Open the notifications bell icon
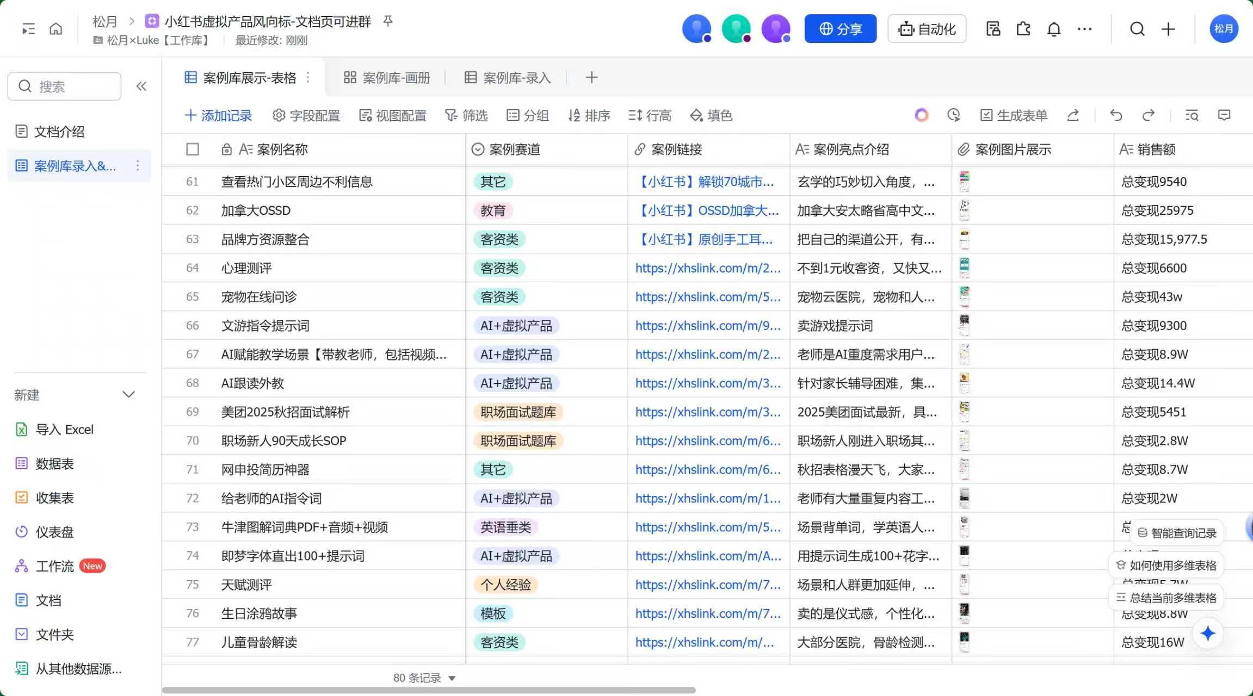 click(x=1054, y=29)
